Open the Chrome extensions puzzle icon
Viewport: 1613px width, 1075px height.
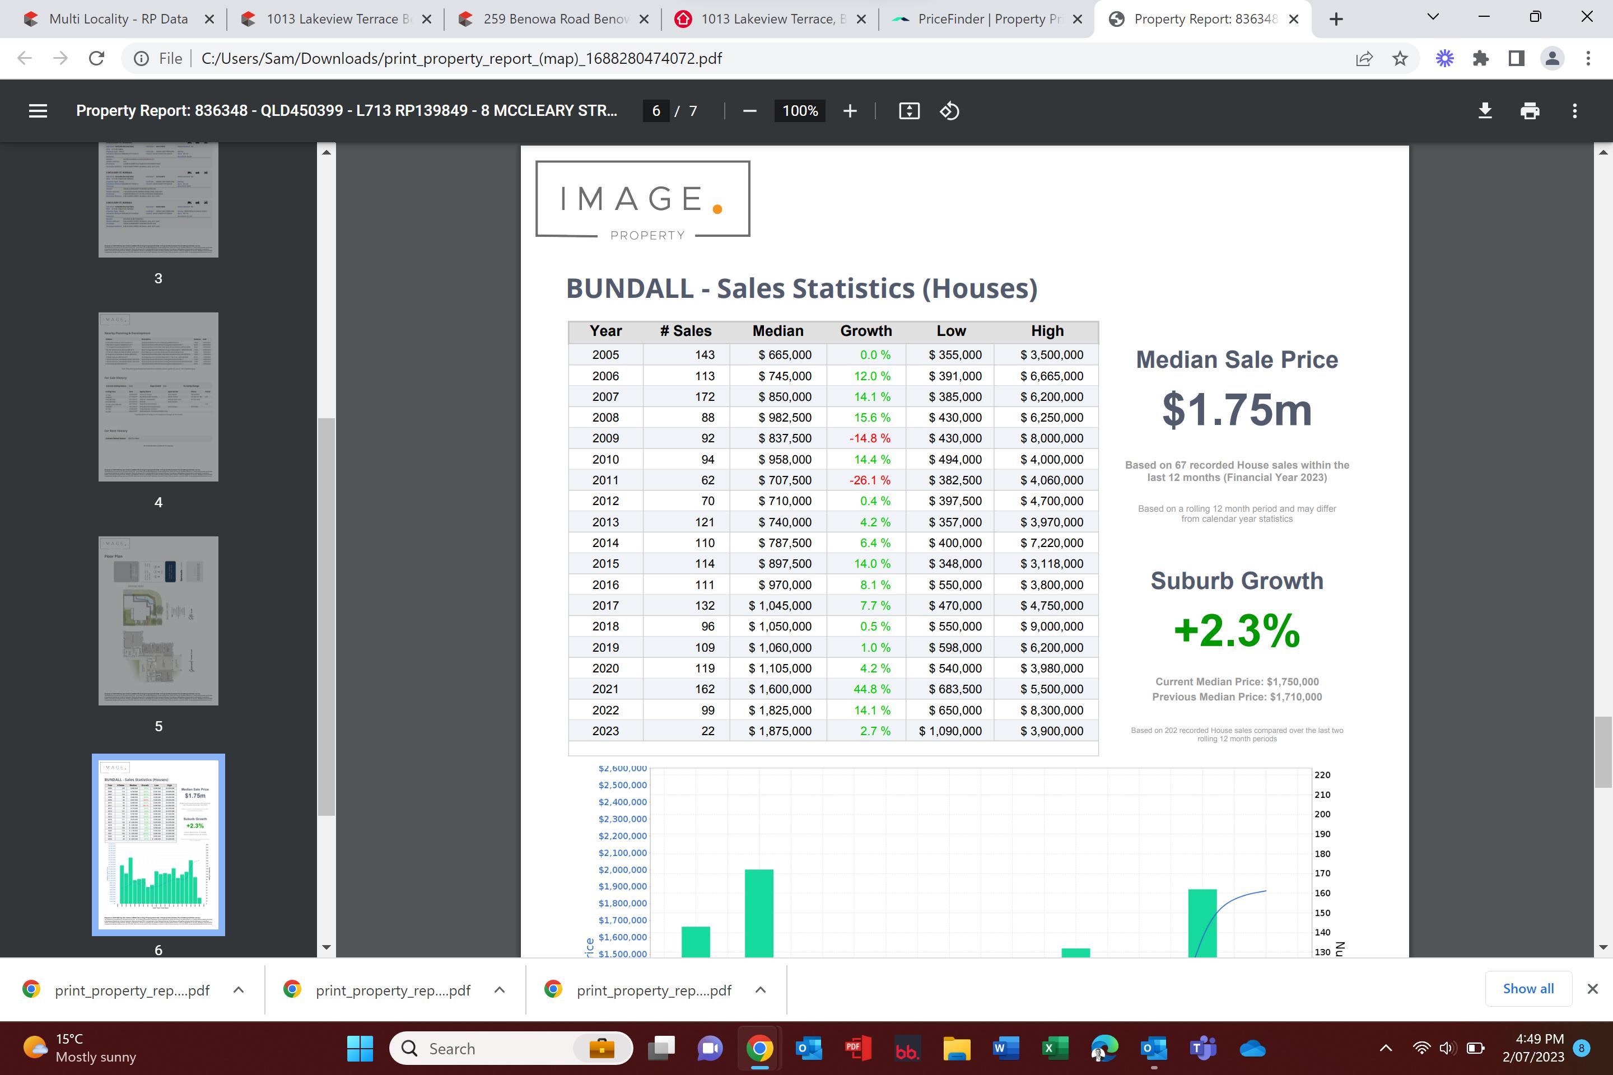click(x=1481, y=58)
